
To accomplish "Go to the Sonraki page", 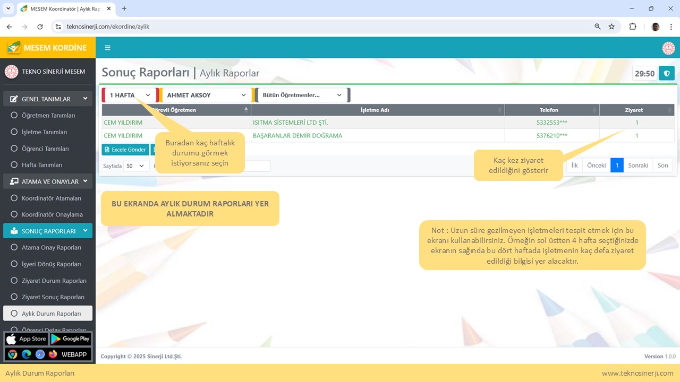I will (x=637, y=165).
